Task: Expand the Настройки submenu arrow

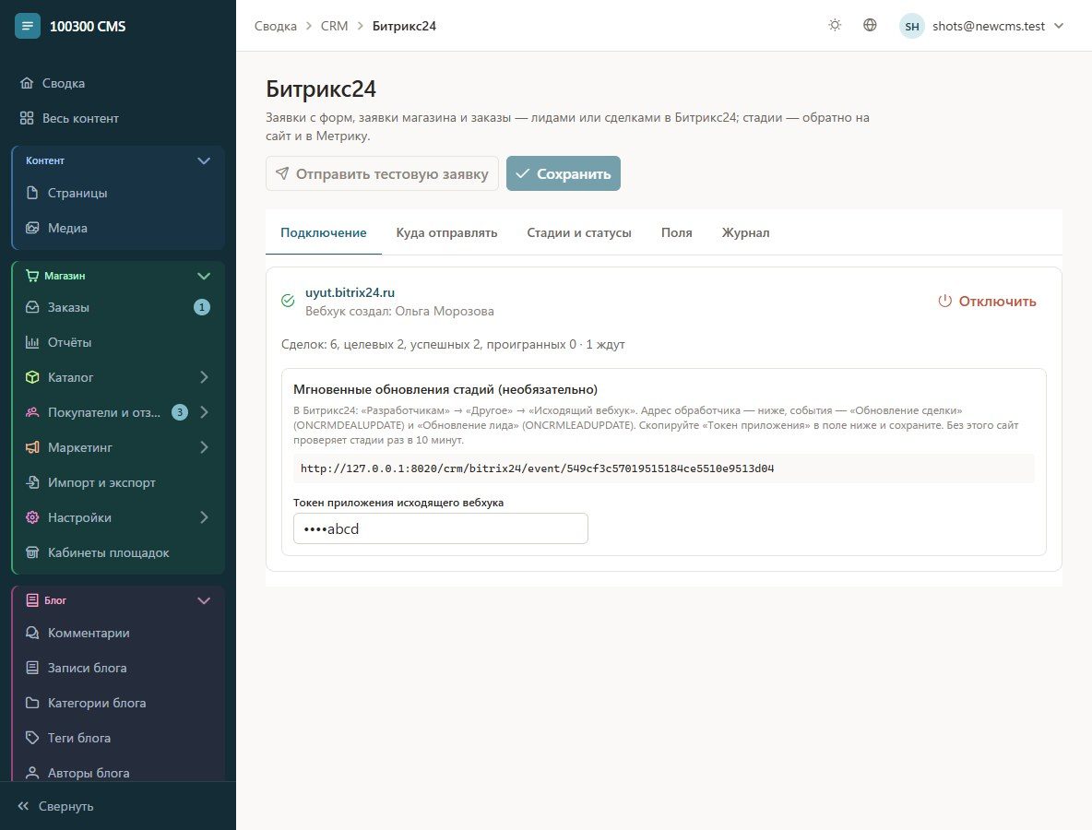Action: (204, 517)
